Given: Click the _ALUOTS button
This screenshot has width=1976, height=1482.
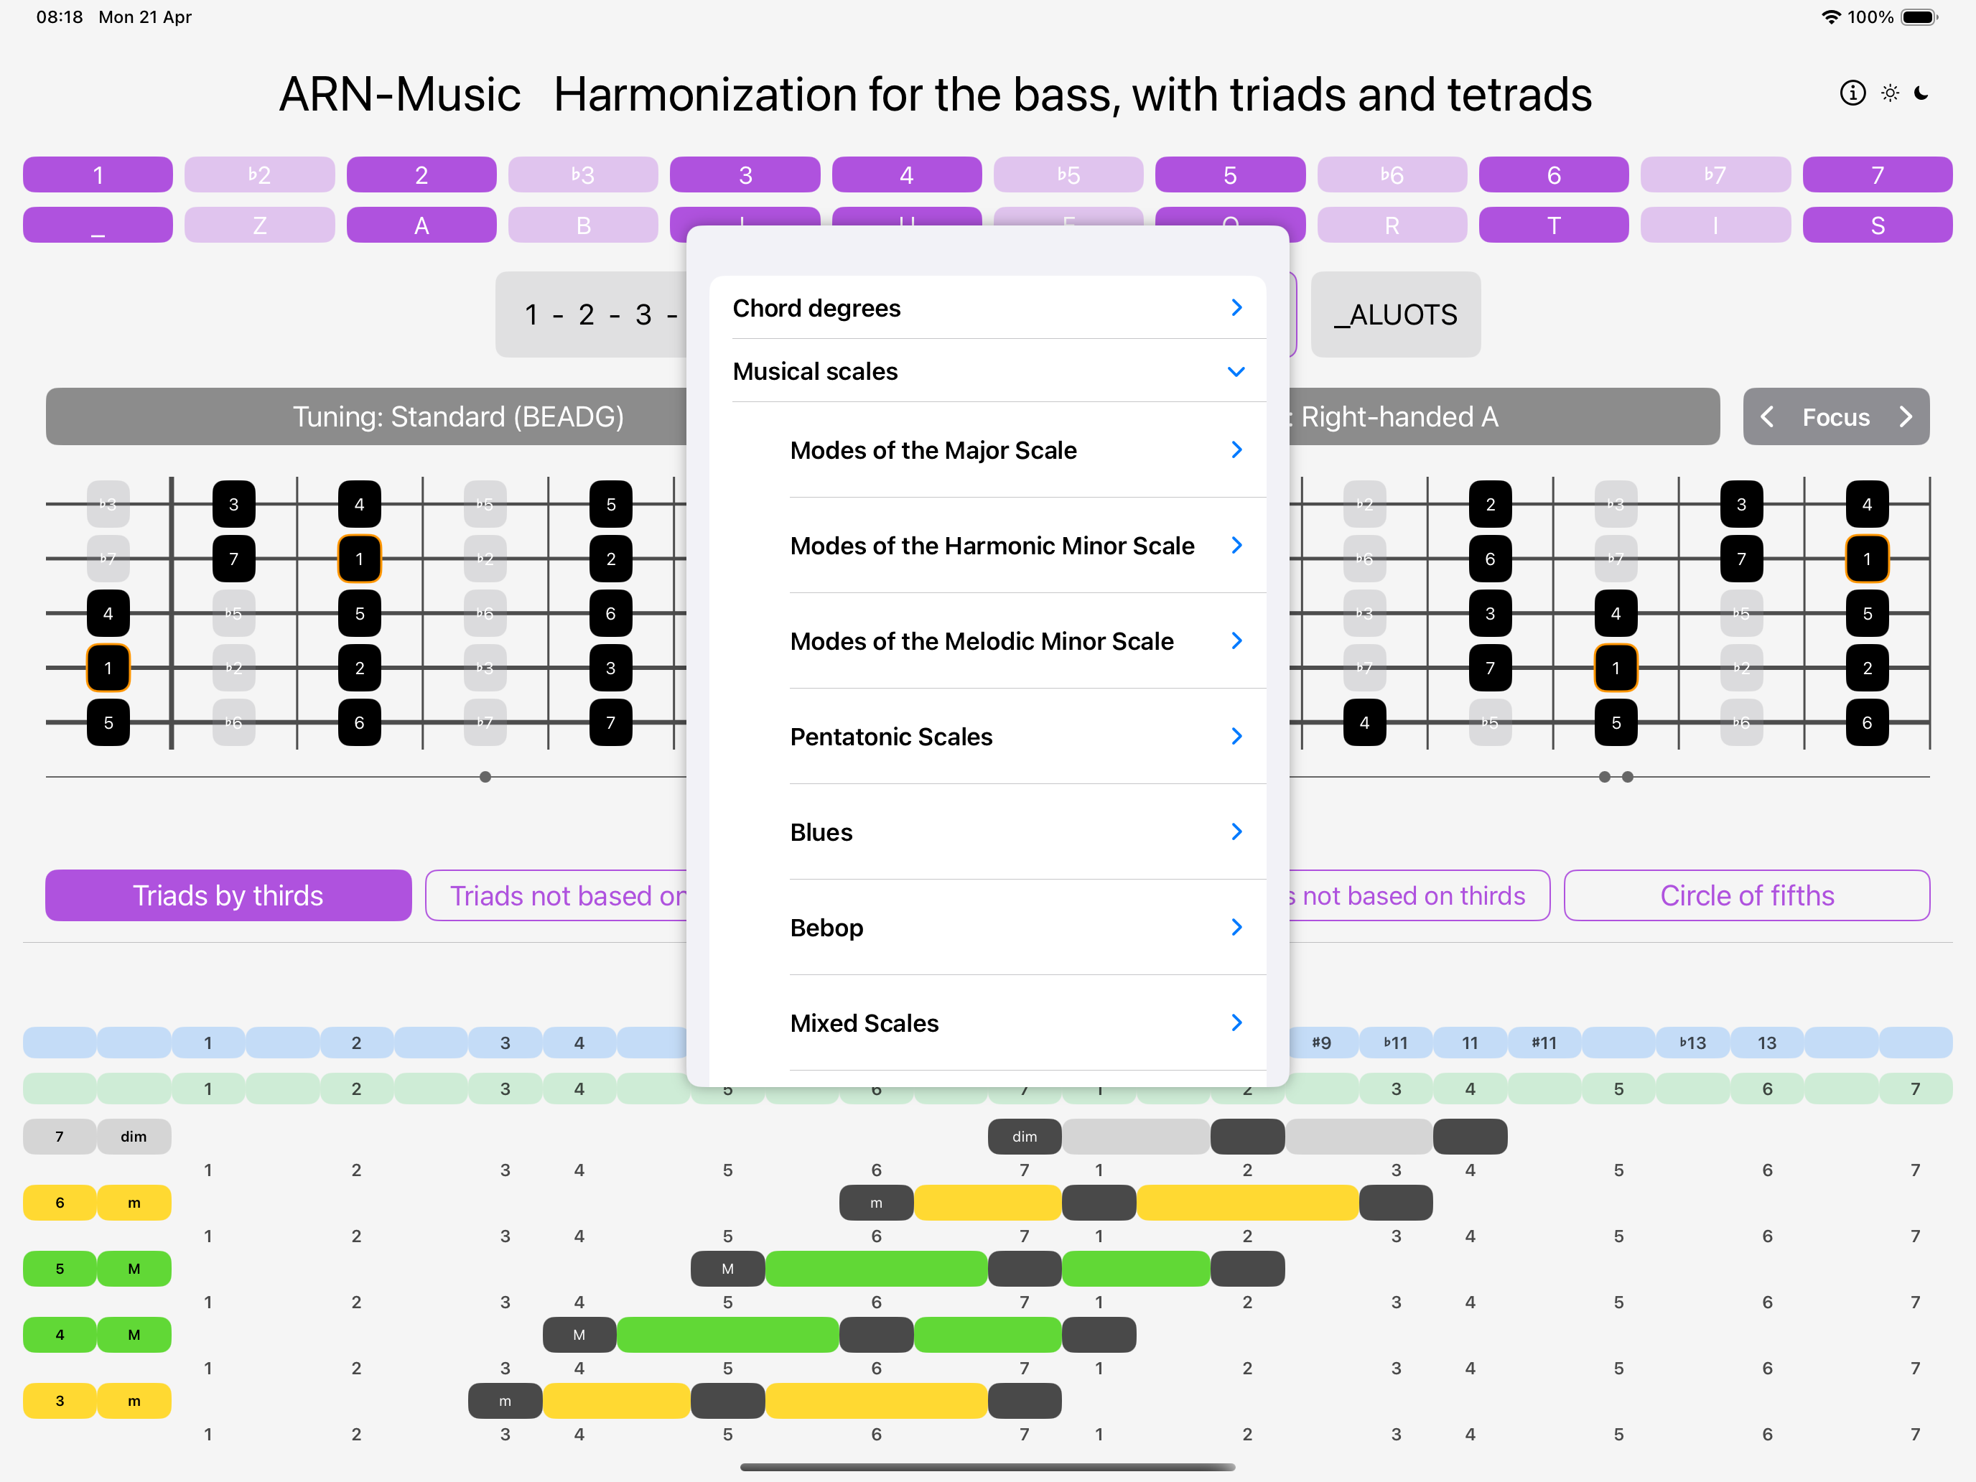Looking at the screenshot, I should coord(1395,314).
